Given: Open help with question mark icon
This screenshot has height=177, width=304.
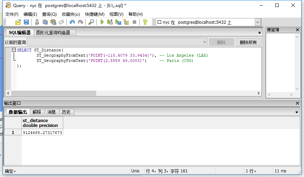Looking at the screenshot, I should click(x=145, y=22).
